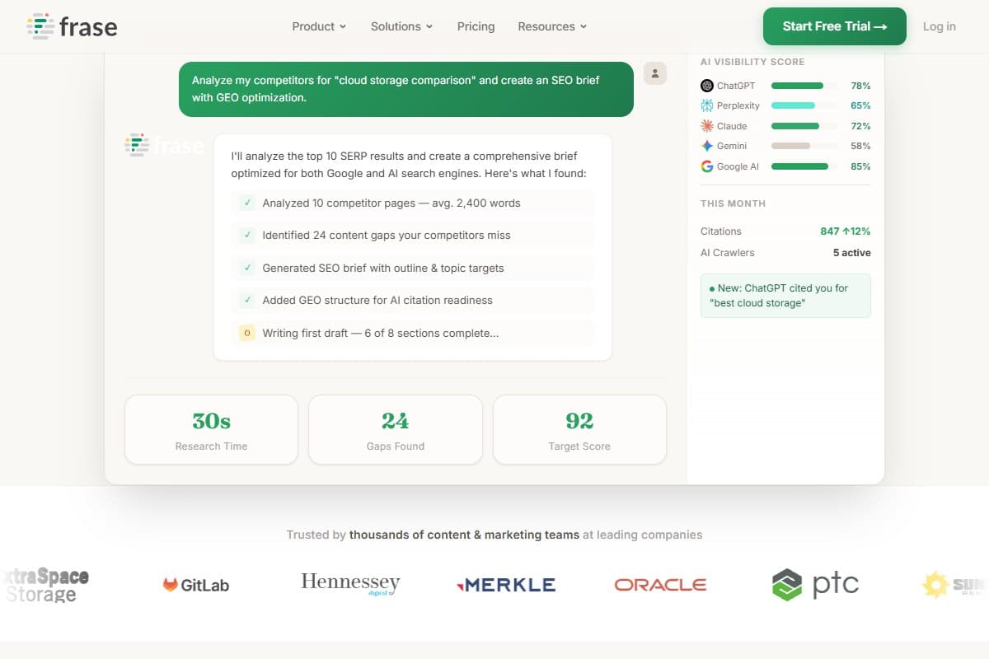Open the Pricing page
Image resolution: width=989 pixels, height=659 pixels.
click(x=476, y=26)
